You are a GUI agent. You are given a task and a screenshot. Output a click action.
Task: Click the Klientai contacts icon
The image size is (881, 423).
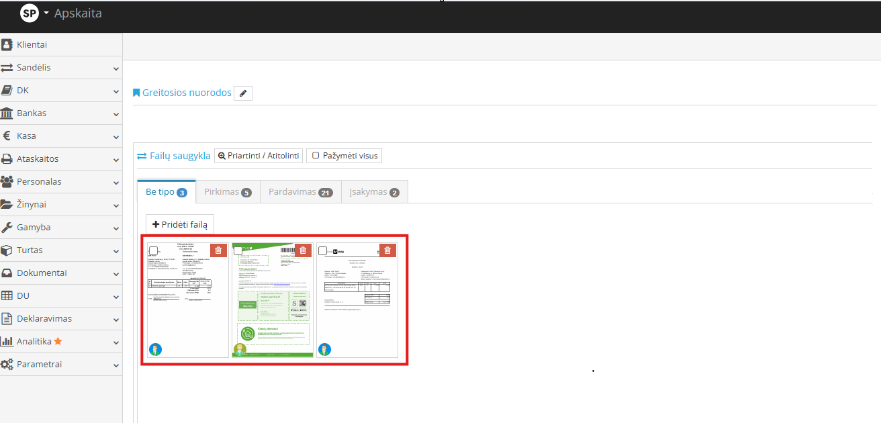[x=7, y=45]
